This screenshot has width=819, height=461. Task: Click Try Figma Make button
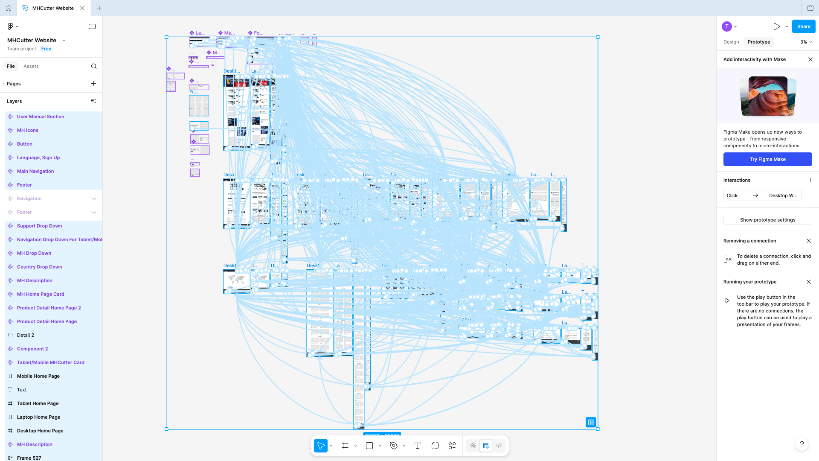point(767,159)
